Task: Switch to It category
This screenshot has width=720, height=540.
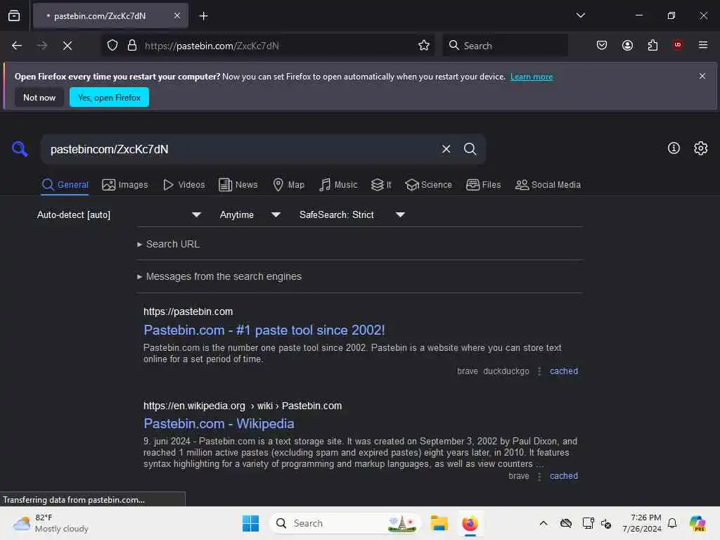Action: click(x=381, y=185)
